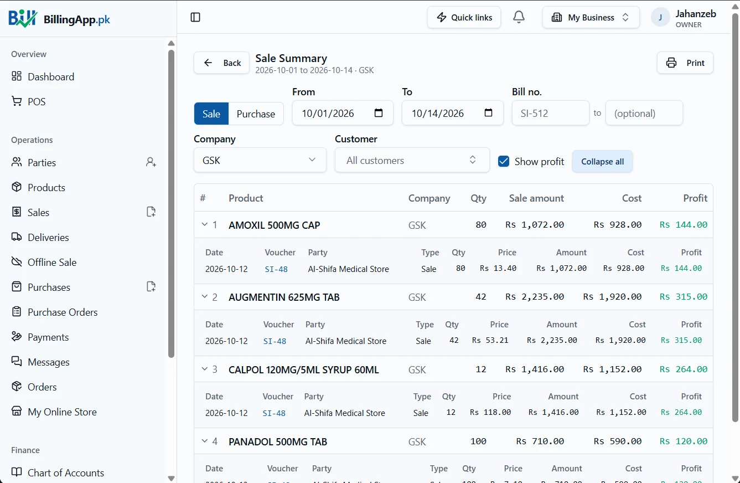This screenshot has width=740, height=483.
Task: Open Messages in the sidebar
Action: (49, 362)
